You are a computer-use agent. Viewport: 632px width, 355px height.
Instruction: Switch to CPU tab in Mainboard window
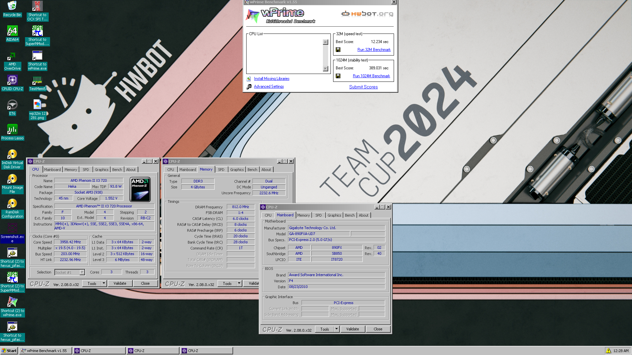pyautogui.click(x=268, y=215)
